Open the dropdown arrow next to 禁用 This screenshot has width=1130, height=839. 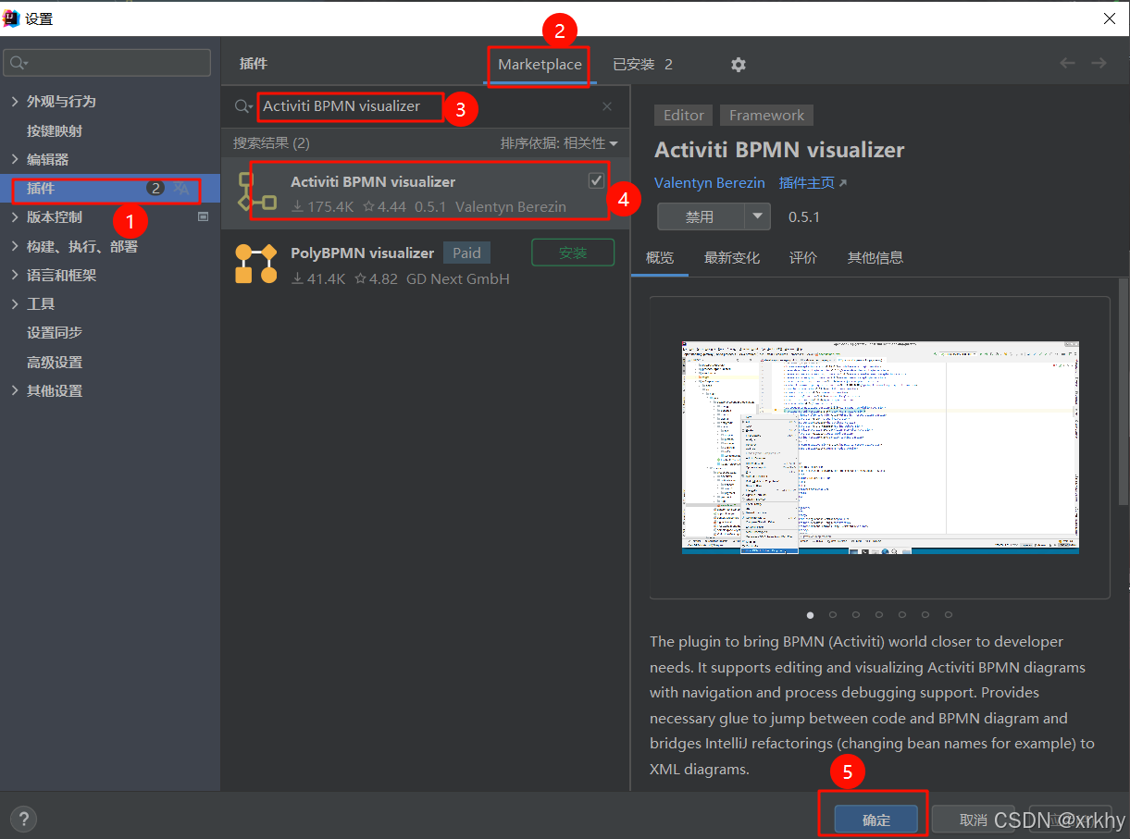point(758,216)
